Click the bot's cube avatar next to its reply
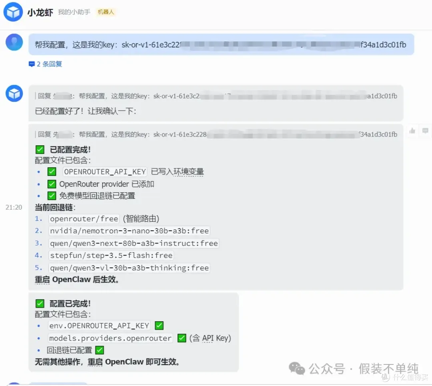The image size is (432, 386). [x=14, y=93]
